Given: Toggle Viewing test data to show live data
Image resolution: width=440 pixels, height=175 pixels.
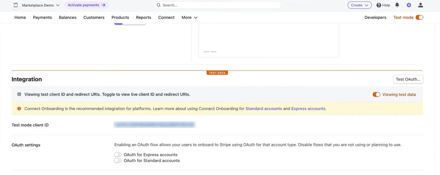Looking at the screenshot, I should click(x=376, y=94).
